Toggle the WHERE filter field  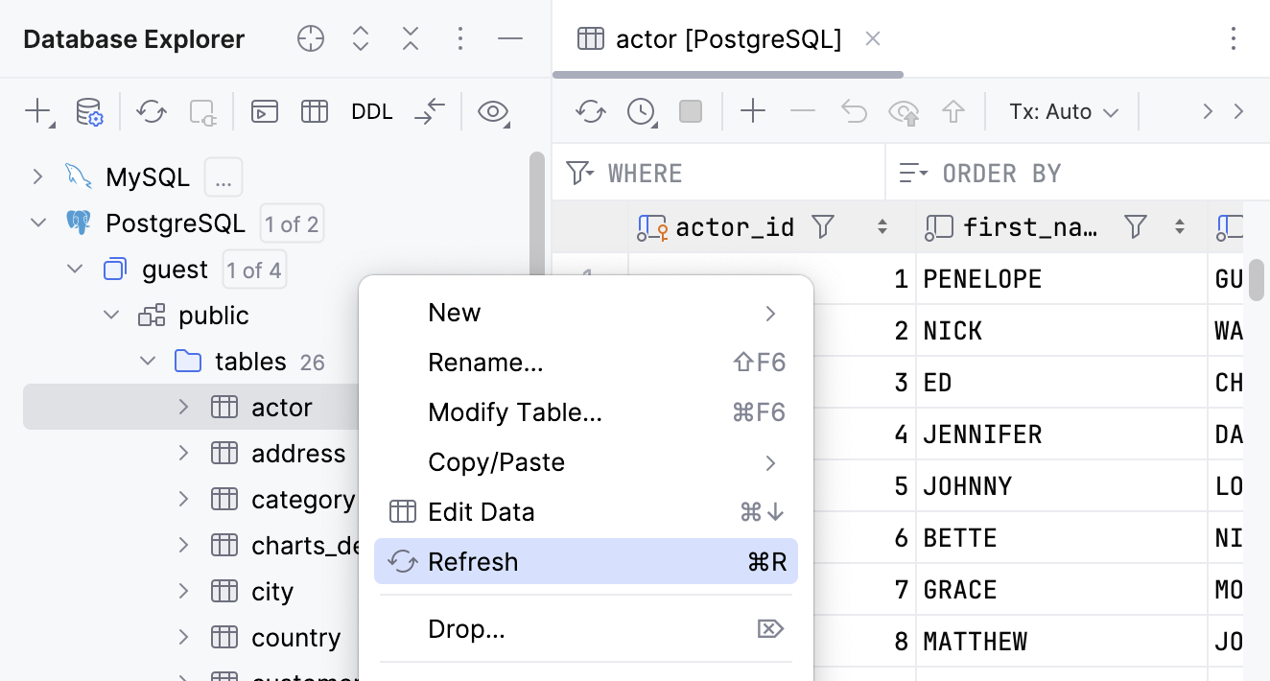[x=645, y=173]
